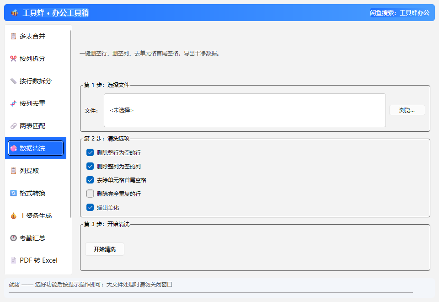Viewport: 439px width, 302px height.
Task: Open PDF 转 Excel tool
Action: click(x=36, y=260)
